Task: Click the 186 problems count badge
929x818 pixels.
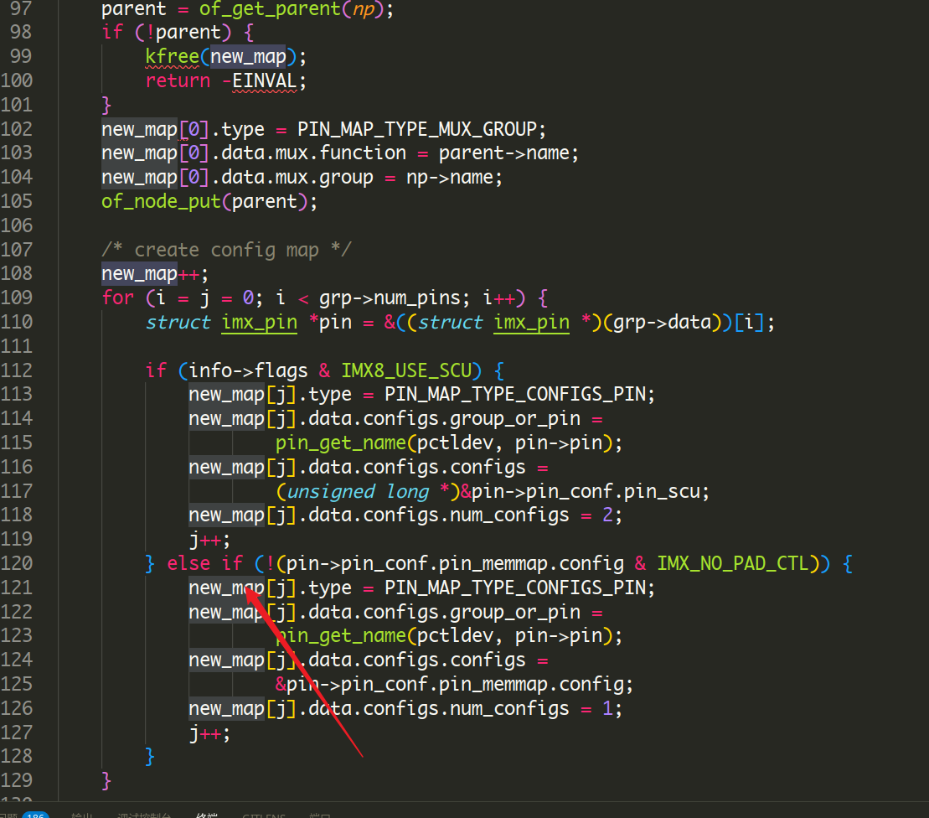Action: [x=36, y=814]
